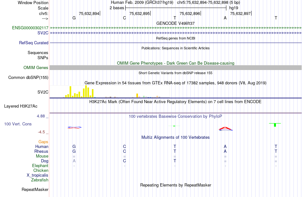Click the RefSeq genes from NCBI title
The height and width of the screenshot is (197, 302).
[176, 39]
